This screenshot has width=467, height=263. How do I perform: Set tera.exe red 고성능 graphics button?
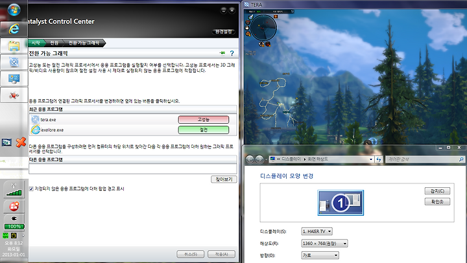point(204,120)
